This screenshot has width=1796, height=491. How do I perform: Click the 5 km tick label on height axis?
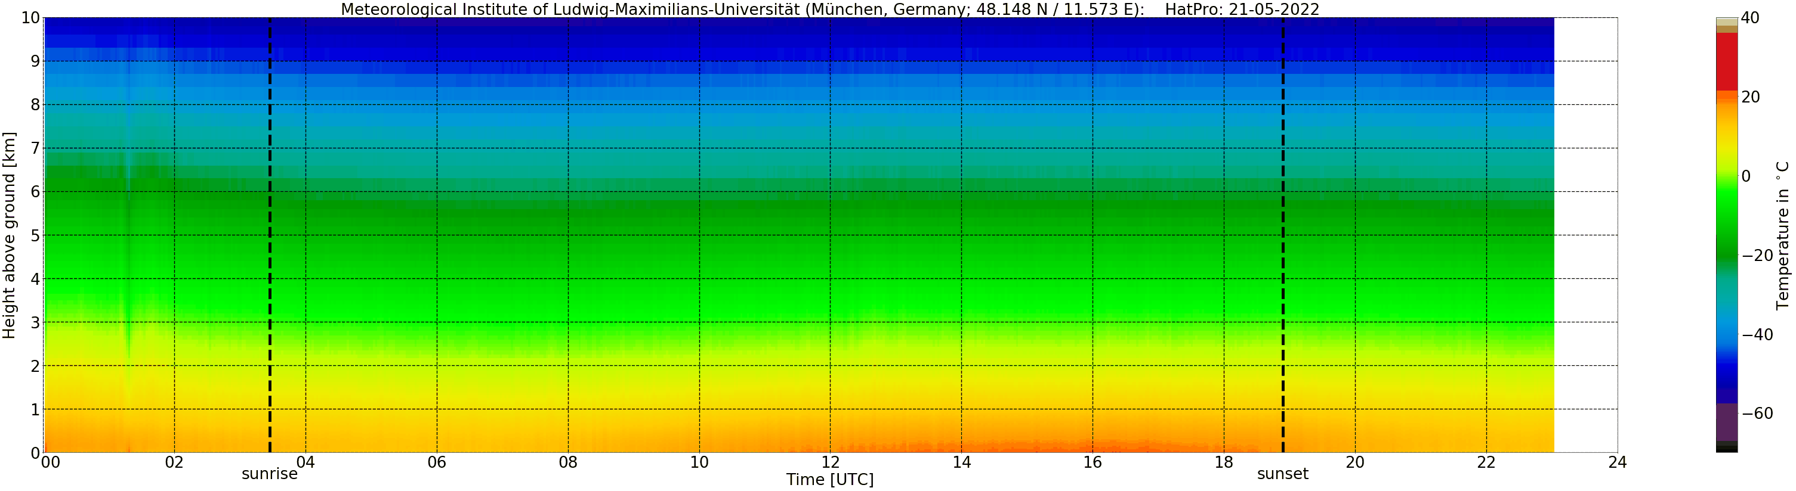pos(35,235)
